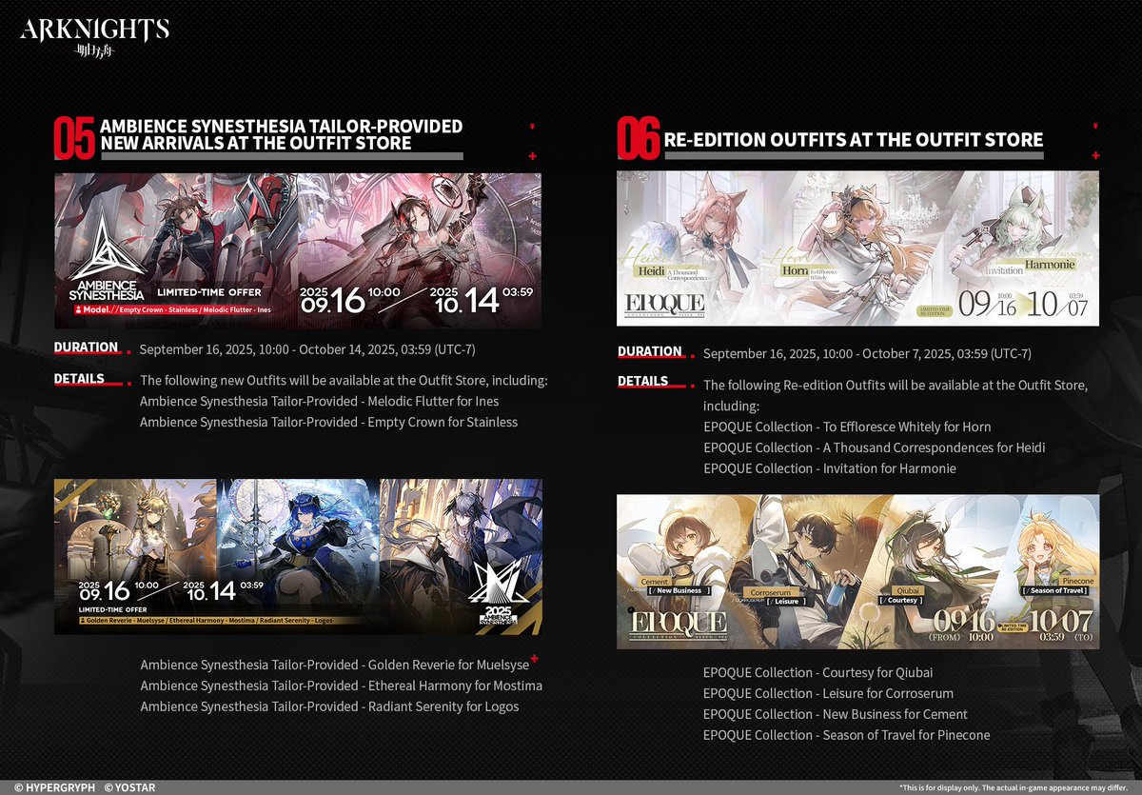Screen dimensions: 1142x795
Task: Click the 'Empty Crown for Stainless' line
Action: coord(329,422)
